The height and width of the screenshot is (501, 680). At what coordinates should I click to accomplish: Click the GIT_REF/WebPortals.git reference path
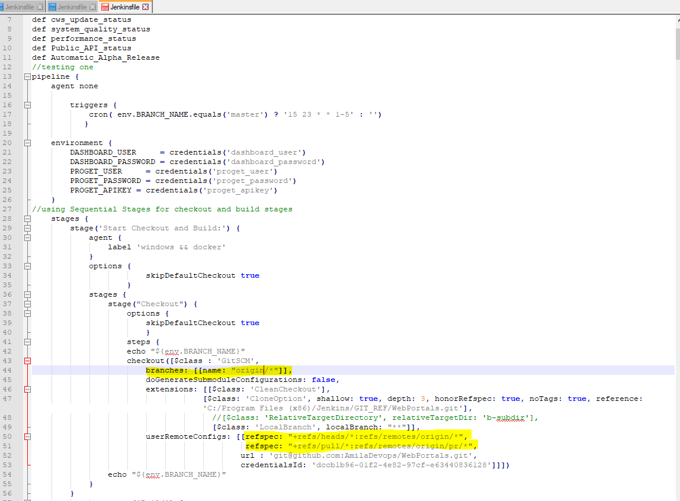333,409
